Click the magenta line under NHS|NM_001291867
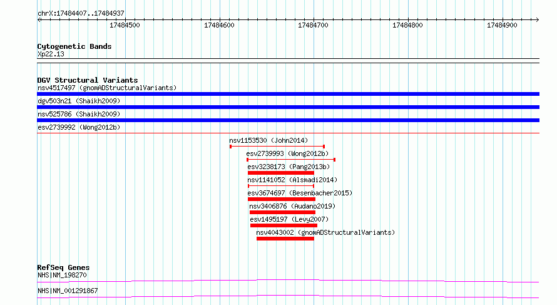The image size is (557, 305). [x=288, y=296]
